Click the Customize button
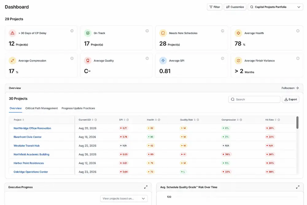The height and width of the screenshot is (205, 307). [x=235, y=7]
